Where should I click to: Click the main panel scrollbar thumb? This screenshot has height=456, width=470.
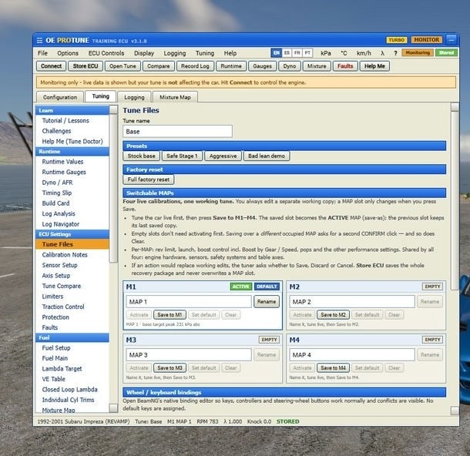pos(455,200)
